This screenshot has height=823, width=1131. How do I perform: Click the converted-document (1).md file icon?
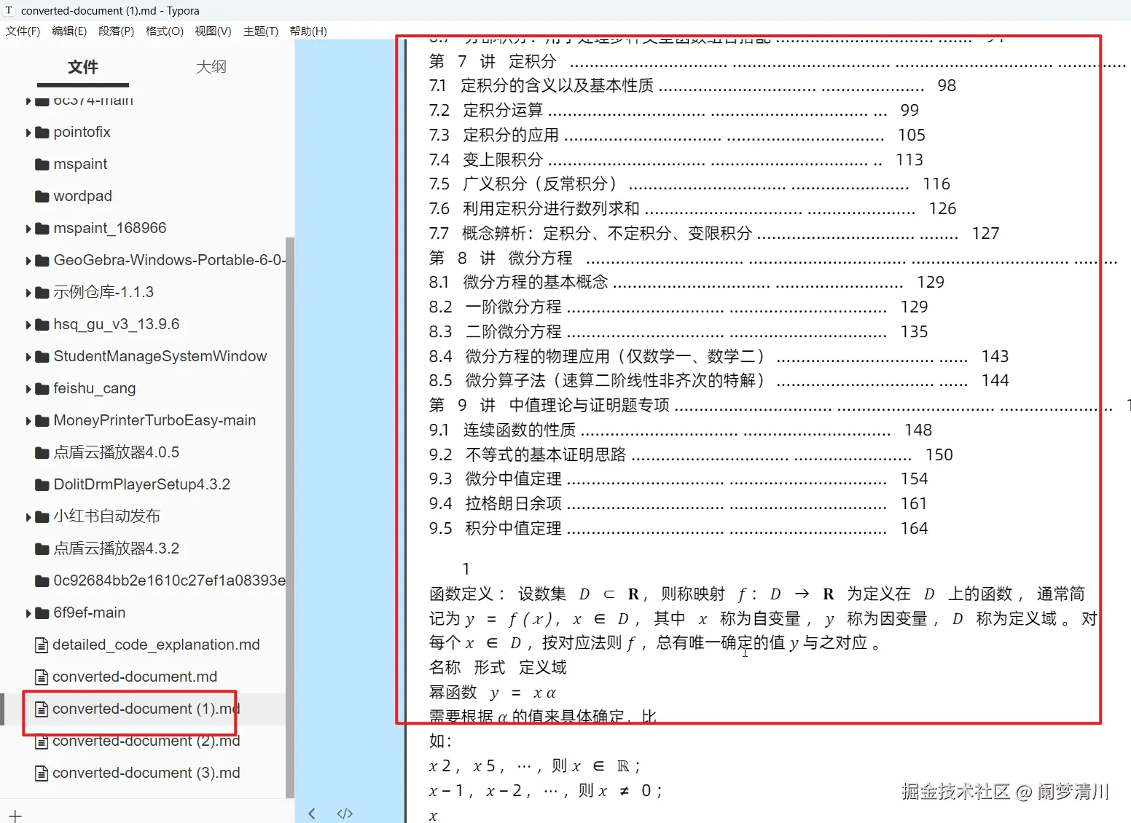(42, 709)
